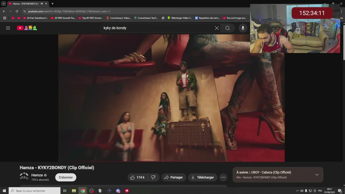
Task: Expand the À suivre mix playlist chevron
Action: [x=317, y=175]
